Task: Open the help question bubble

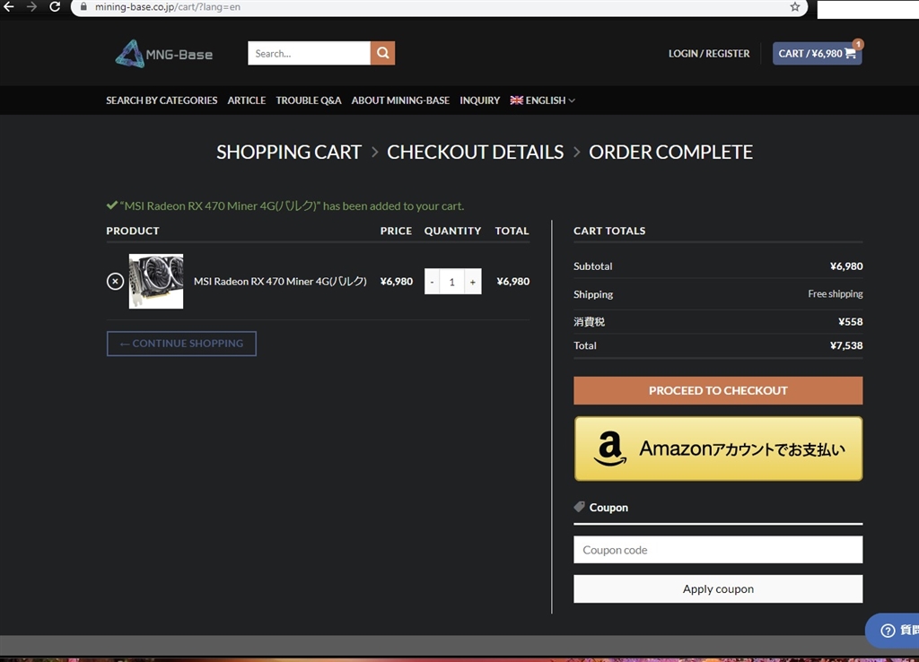Action: (893, 630)
